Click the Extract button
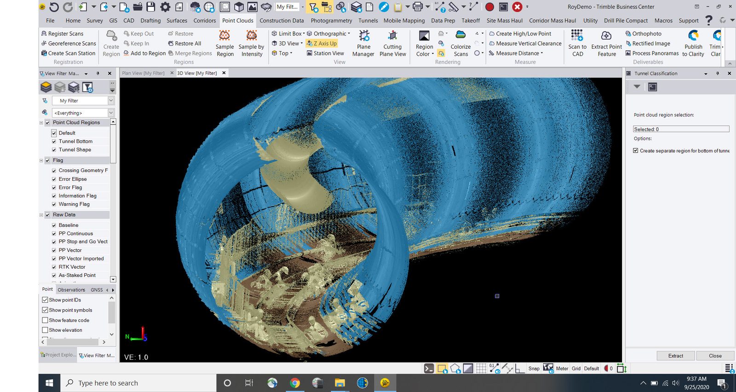This screenshot has height=392, width=736. tap(675, 356)
